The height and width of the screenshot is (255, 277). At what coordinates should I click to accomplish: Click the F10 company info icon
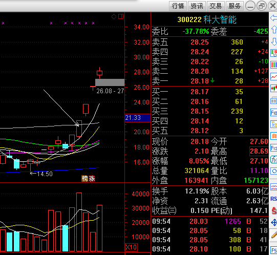[x=273, y=113]
